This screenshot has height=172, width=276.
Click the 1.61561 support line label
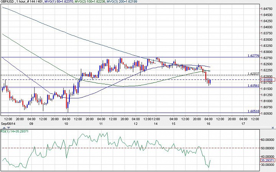[253, 86]
